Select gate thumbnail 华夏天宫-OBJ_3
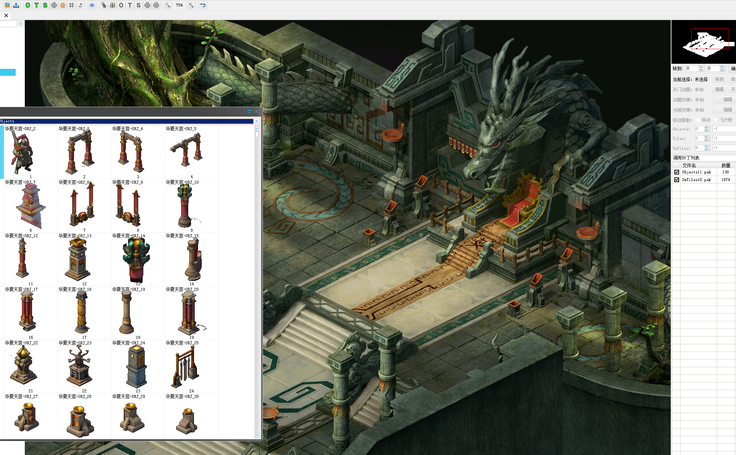Screen dimensions: 736x455 [x=84, y=152]
